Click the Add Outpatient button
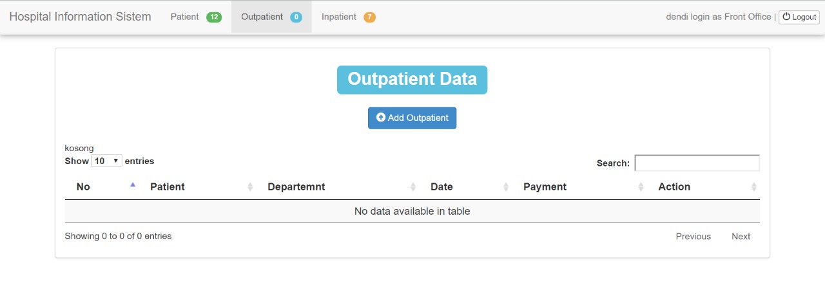Screen dimensions: 825x299 (412, 118)
